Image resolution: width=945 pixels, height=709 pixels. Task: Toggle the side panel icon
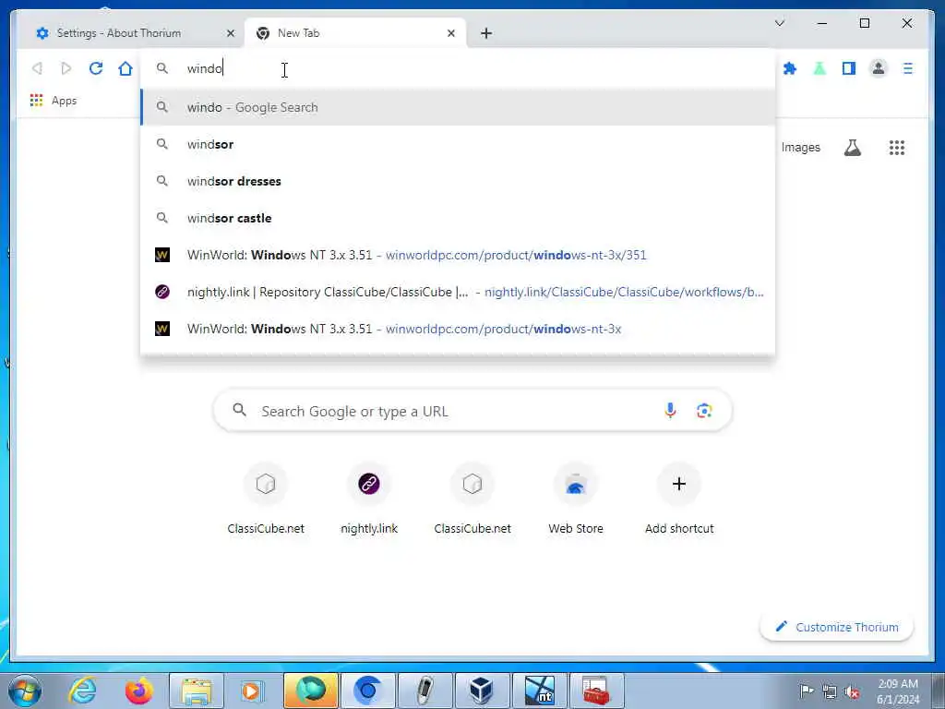(849, 68)
